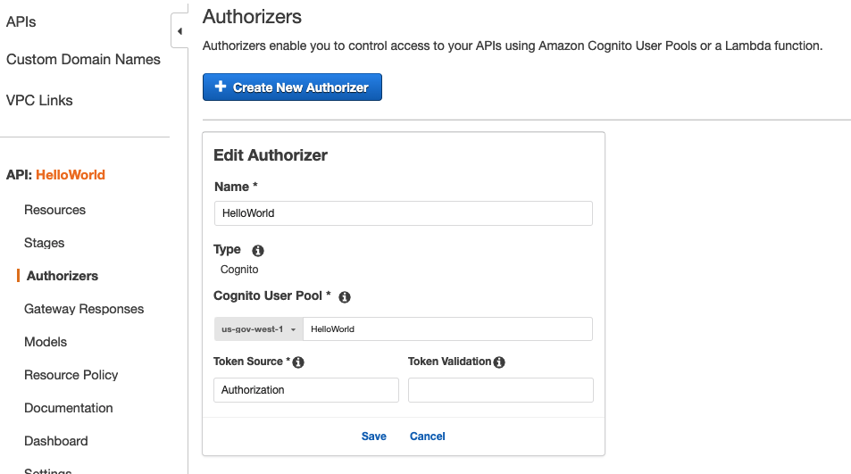Click the Token Source info icon
851x474 pixels.
[298, 362]
